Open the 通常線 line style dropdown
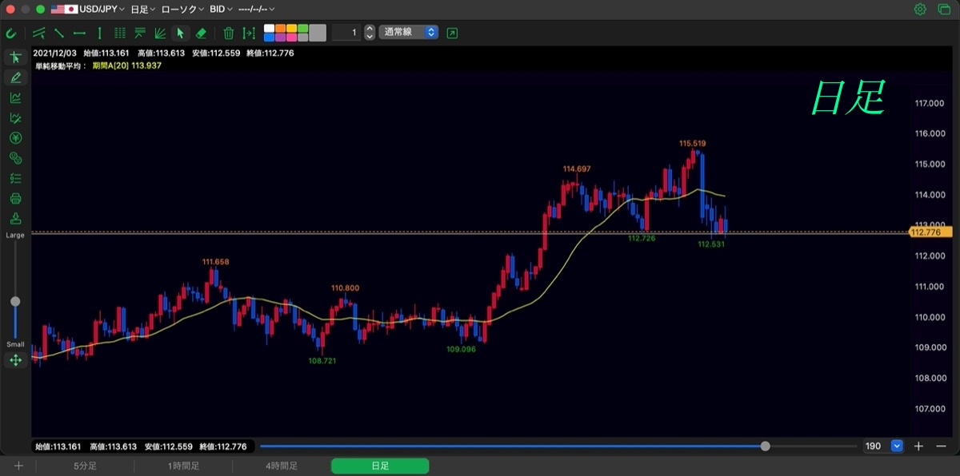The image size is (960, 476). coord(409,33)
